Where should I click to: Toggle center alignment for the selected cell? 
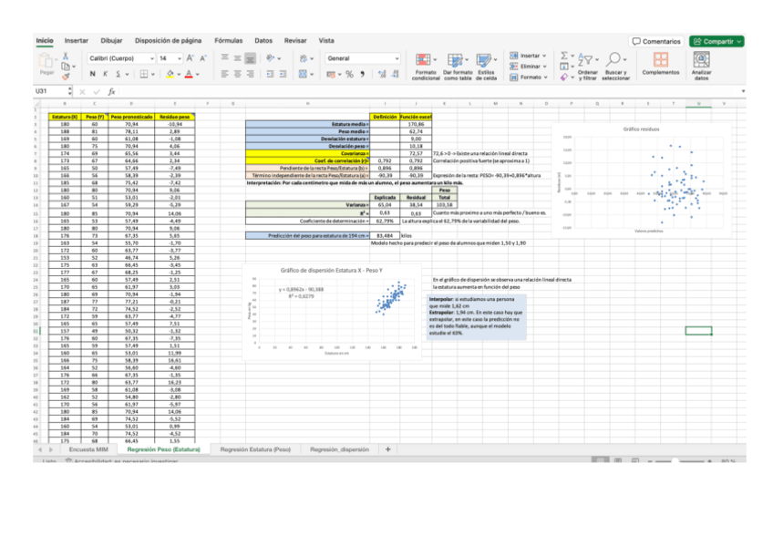(236, 75)
